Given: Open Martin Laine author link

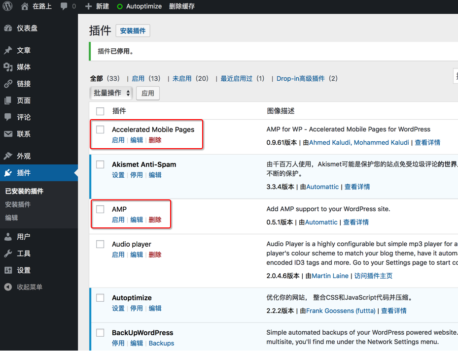Looking at the screenshot, I should tap(330, 276).
